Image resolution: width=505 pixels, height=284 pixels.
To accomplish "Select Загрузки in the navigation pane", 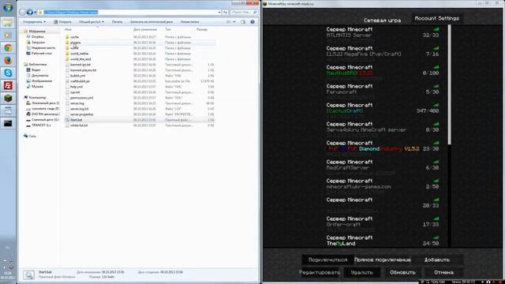I will click(x=38, y=42).
